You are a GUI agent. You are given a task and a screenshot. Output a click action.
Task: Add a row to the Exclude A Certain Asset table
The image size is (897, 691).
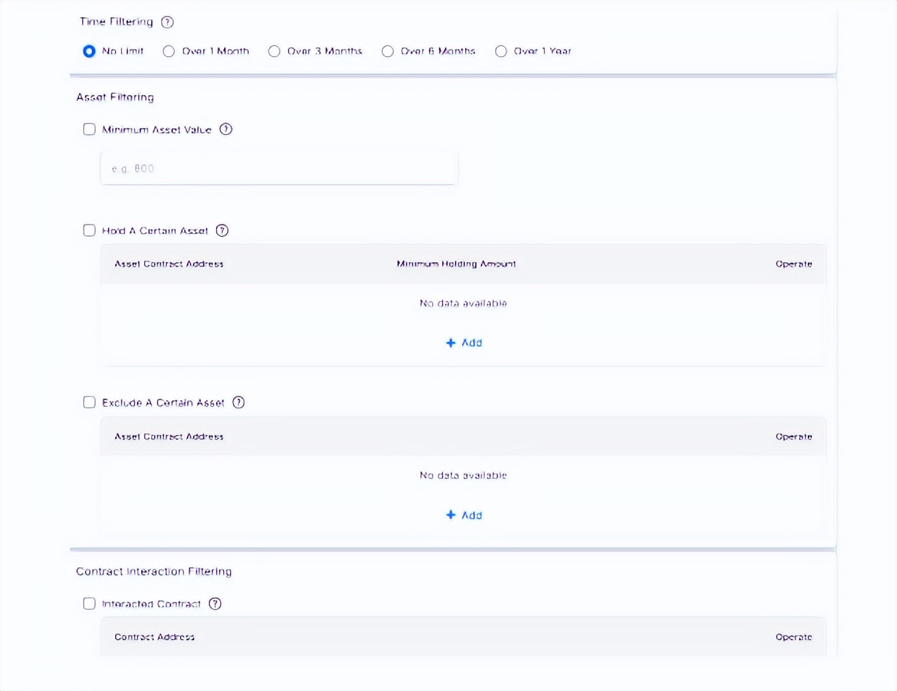pos(464,515)
